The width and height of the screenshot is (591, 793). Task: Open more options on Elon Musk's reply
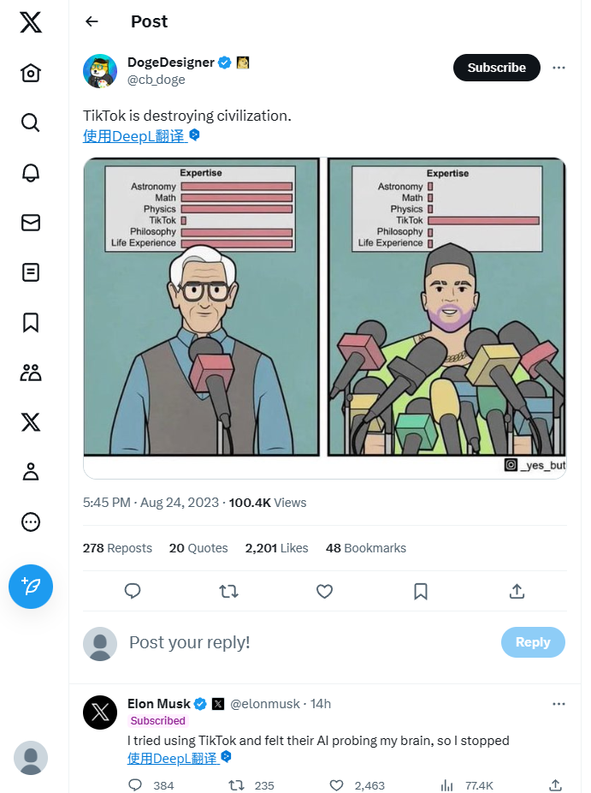(558, 704)
